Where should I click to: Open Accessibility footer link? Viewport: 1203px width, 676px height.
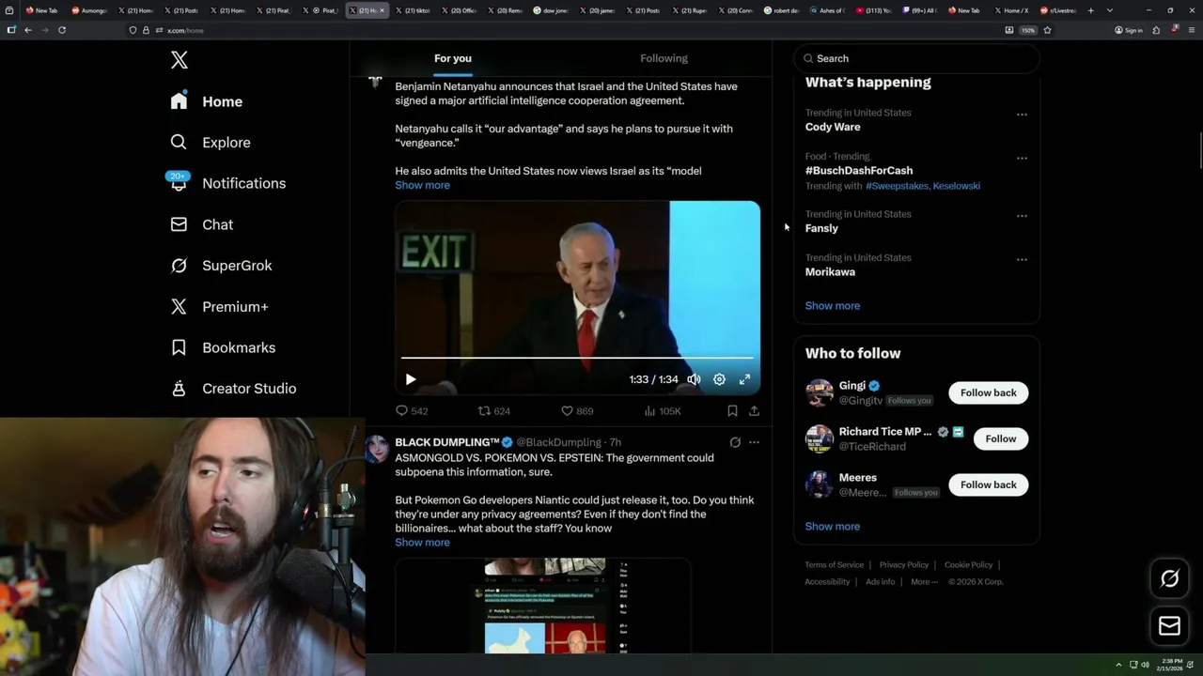pyautogui.click(x=827, y=582)
